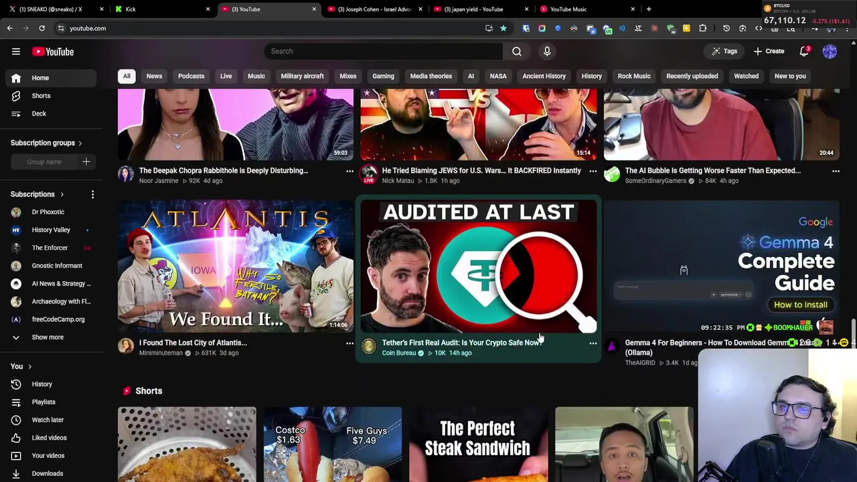
Task: Select the Podcasts filter chip
Action: (x=191, y=76)
